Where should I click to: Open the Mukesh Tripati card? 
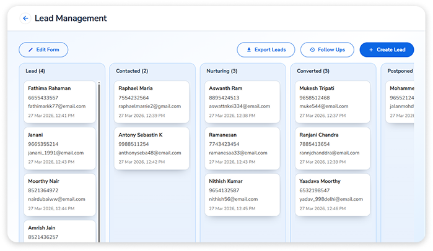pyautogui.click(x=333, y=102)
